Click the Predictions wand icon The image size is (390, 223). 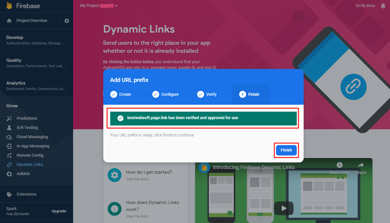9,118
